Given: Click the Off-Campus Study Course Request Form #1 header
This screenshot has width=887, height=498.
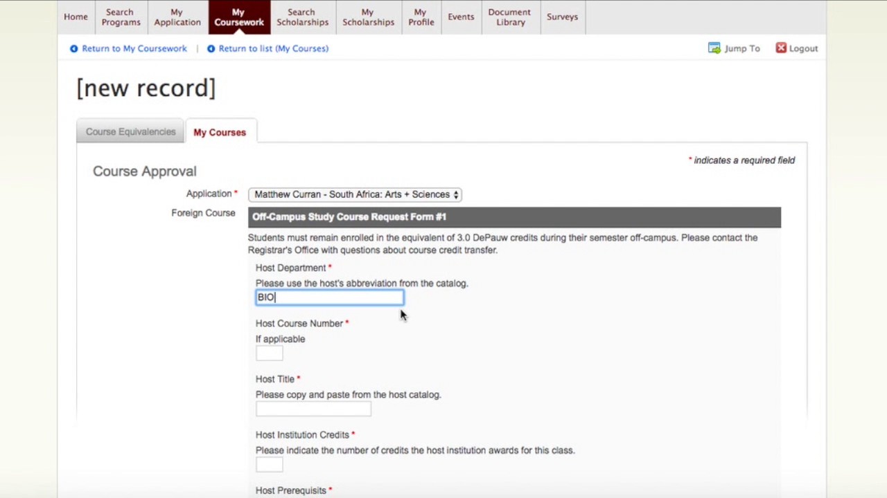Looking at the screenshot, I should (514, 217).
